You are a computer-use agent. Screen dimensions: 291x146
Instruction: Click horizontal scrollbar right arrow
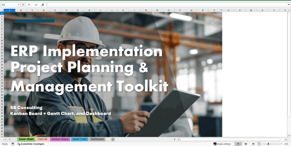click(x=286, y=139)
